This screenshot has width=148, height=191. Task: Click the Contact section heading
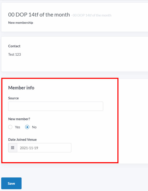tap(14, 46)
